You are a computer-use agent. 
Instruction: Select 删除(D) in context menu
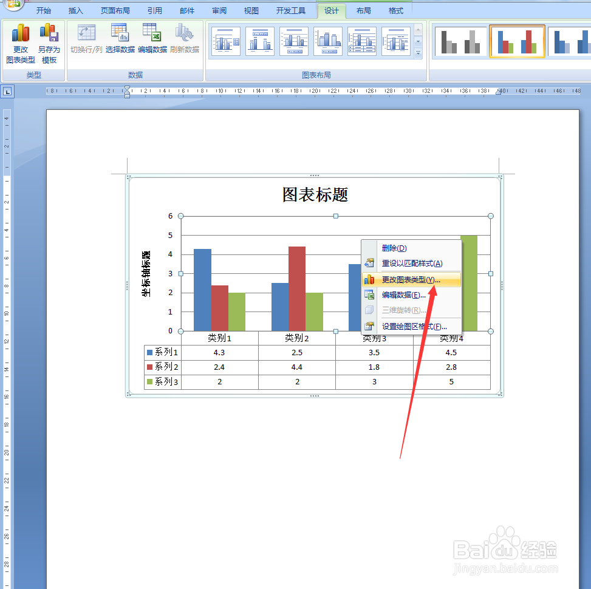pyautogui.click(x=411, y=248)
